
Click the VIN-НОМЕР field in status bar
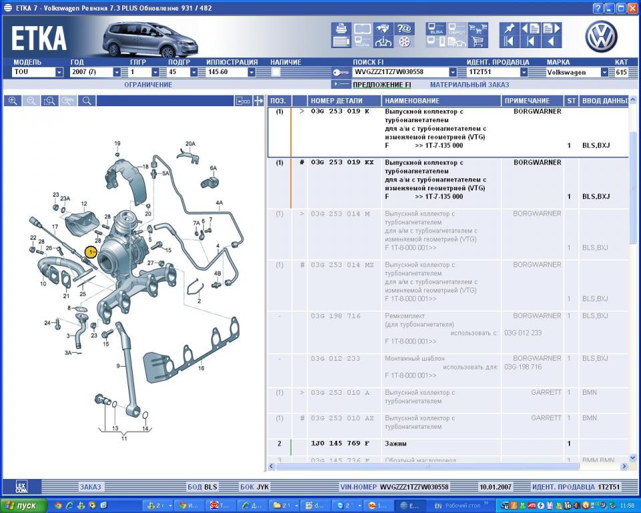pos(395,487)
